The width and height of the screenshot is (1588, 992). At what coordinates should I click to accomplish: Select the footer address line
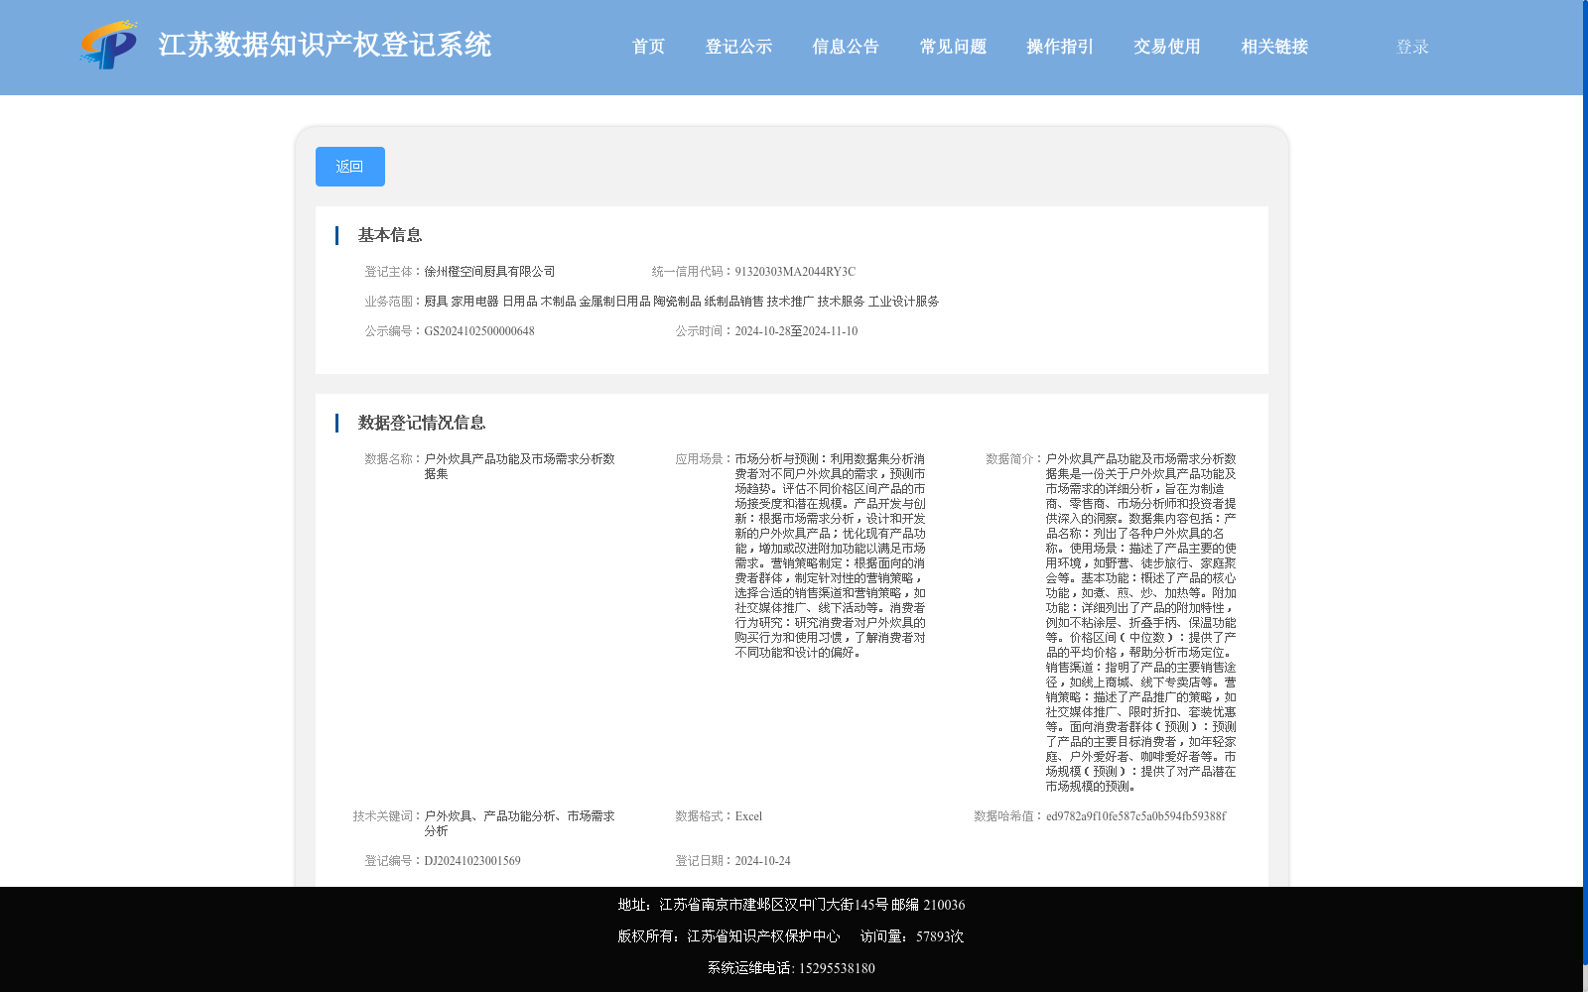pyautogui.click(x=791, y=905)
